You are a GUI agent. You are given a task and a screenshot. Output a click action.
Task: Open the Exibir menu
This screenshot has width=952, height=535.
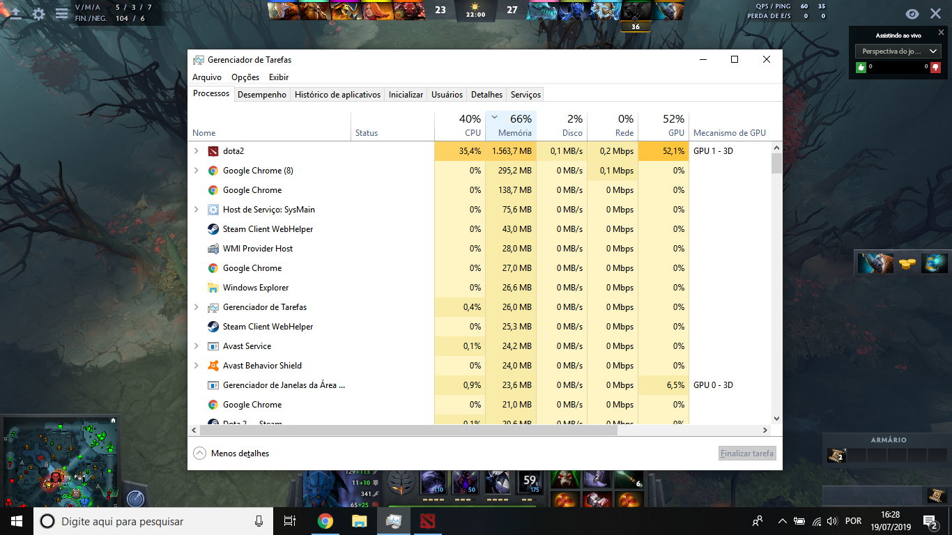pos(279,77)
